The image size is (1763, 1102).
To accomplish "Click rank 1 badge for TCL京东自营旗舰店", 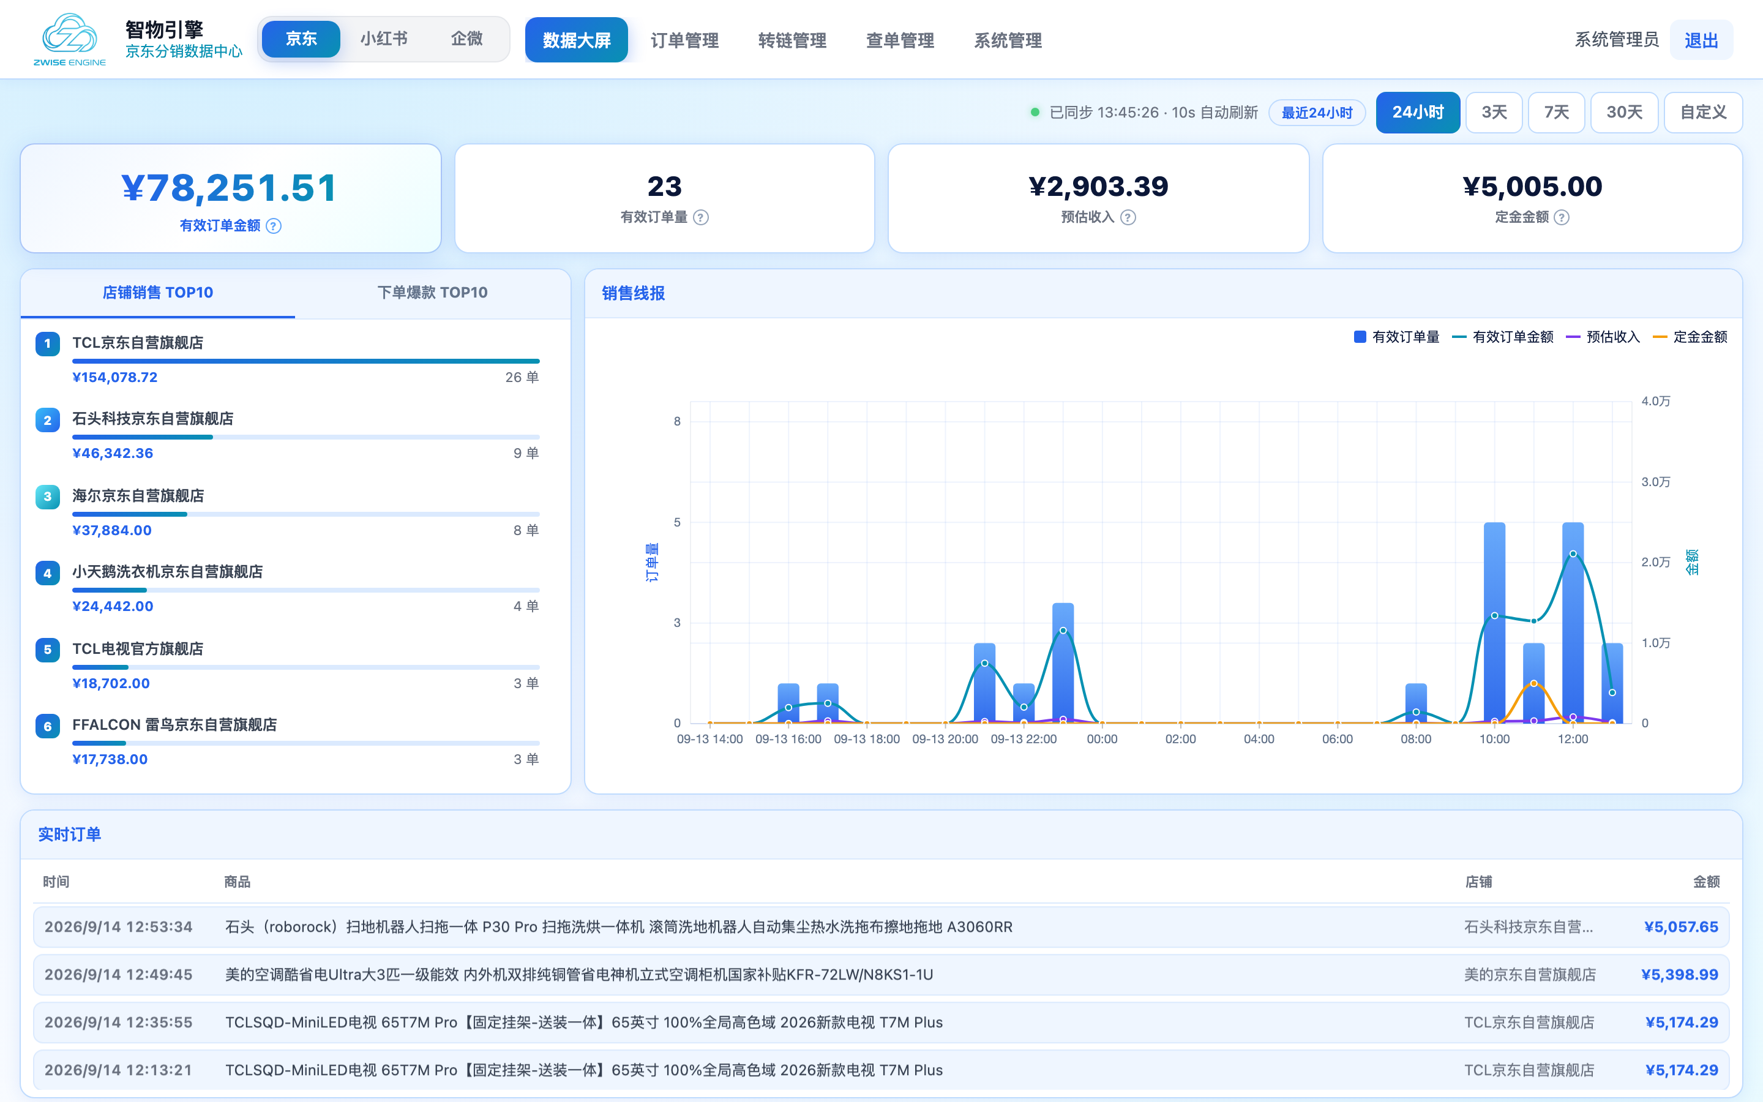I will (x=47, y=344).
